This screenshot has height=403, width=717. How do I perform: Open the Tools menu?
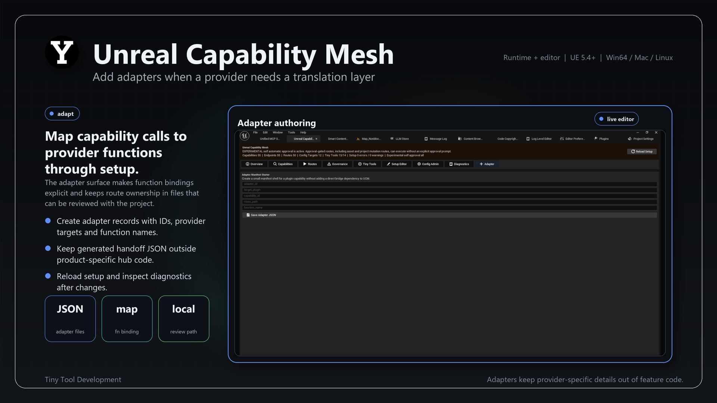coord(291,132)
